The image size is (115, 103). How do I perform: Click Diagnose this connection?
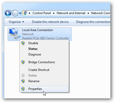(x=93, y=22)
